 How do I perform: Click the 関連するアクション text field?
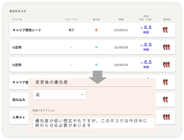point(94,123)
